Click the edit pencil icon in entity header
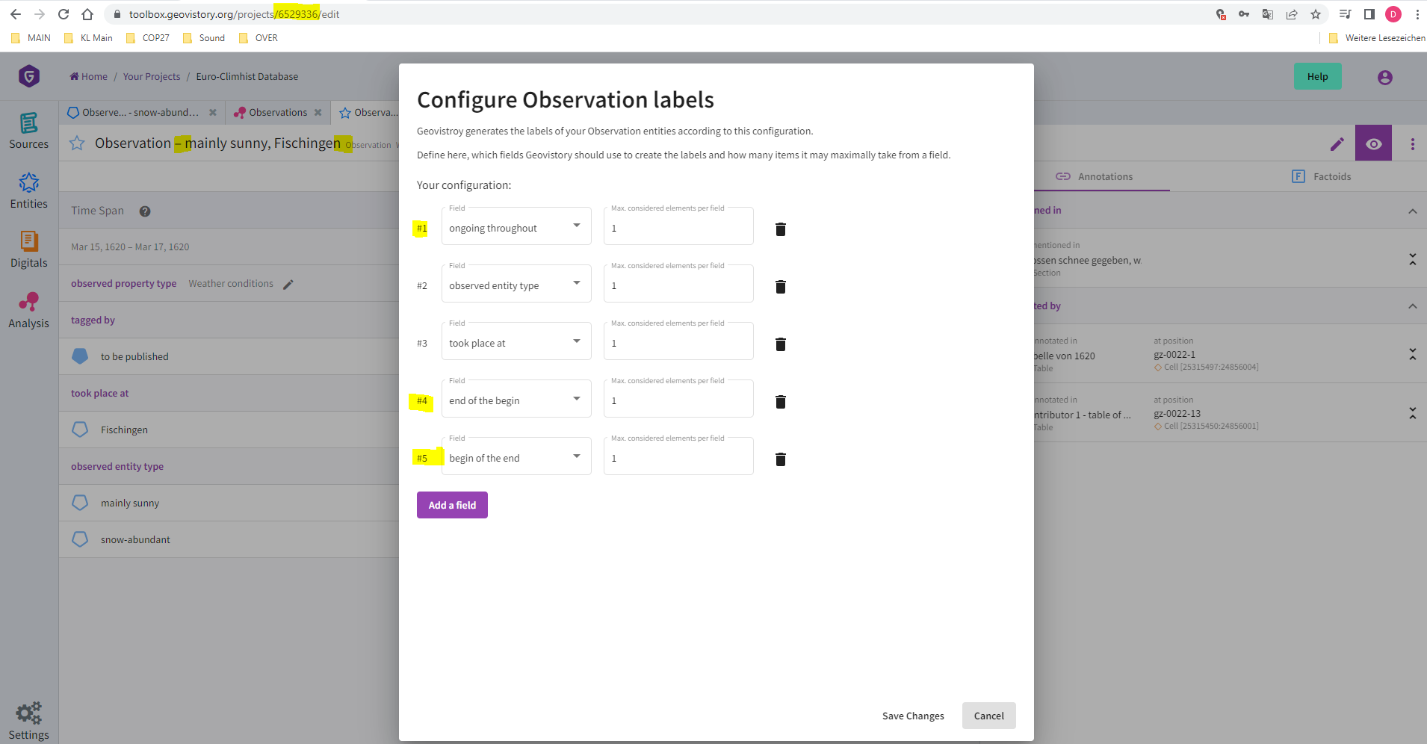 coord(1337,143)
